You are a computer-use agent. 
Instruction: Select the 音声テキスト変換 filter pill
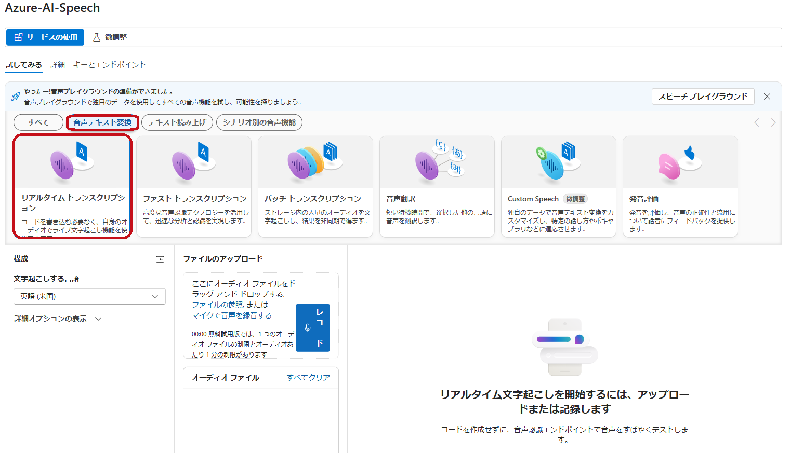tap(102, 122)
